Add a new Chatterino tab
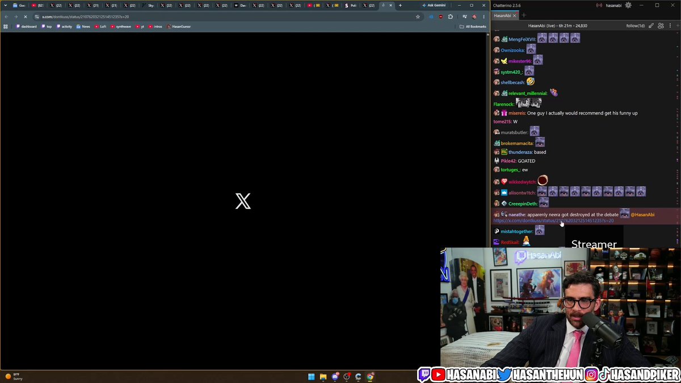The height and width of the screenshot is (383, 681). pyautogui.click(x=524, y=15)
